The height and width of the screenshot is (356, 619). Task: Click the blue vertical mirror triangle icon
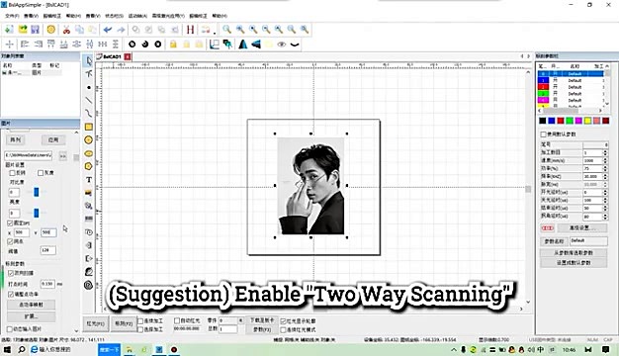pyautogui.click(x=243, y=44)
